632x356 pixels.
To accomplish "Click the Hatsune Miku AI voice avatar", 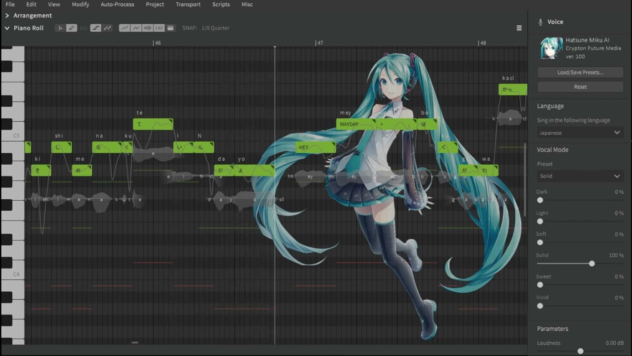I will pyautogui.click(x=551, y=48).
